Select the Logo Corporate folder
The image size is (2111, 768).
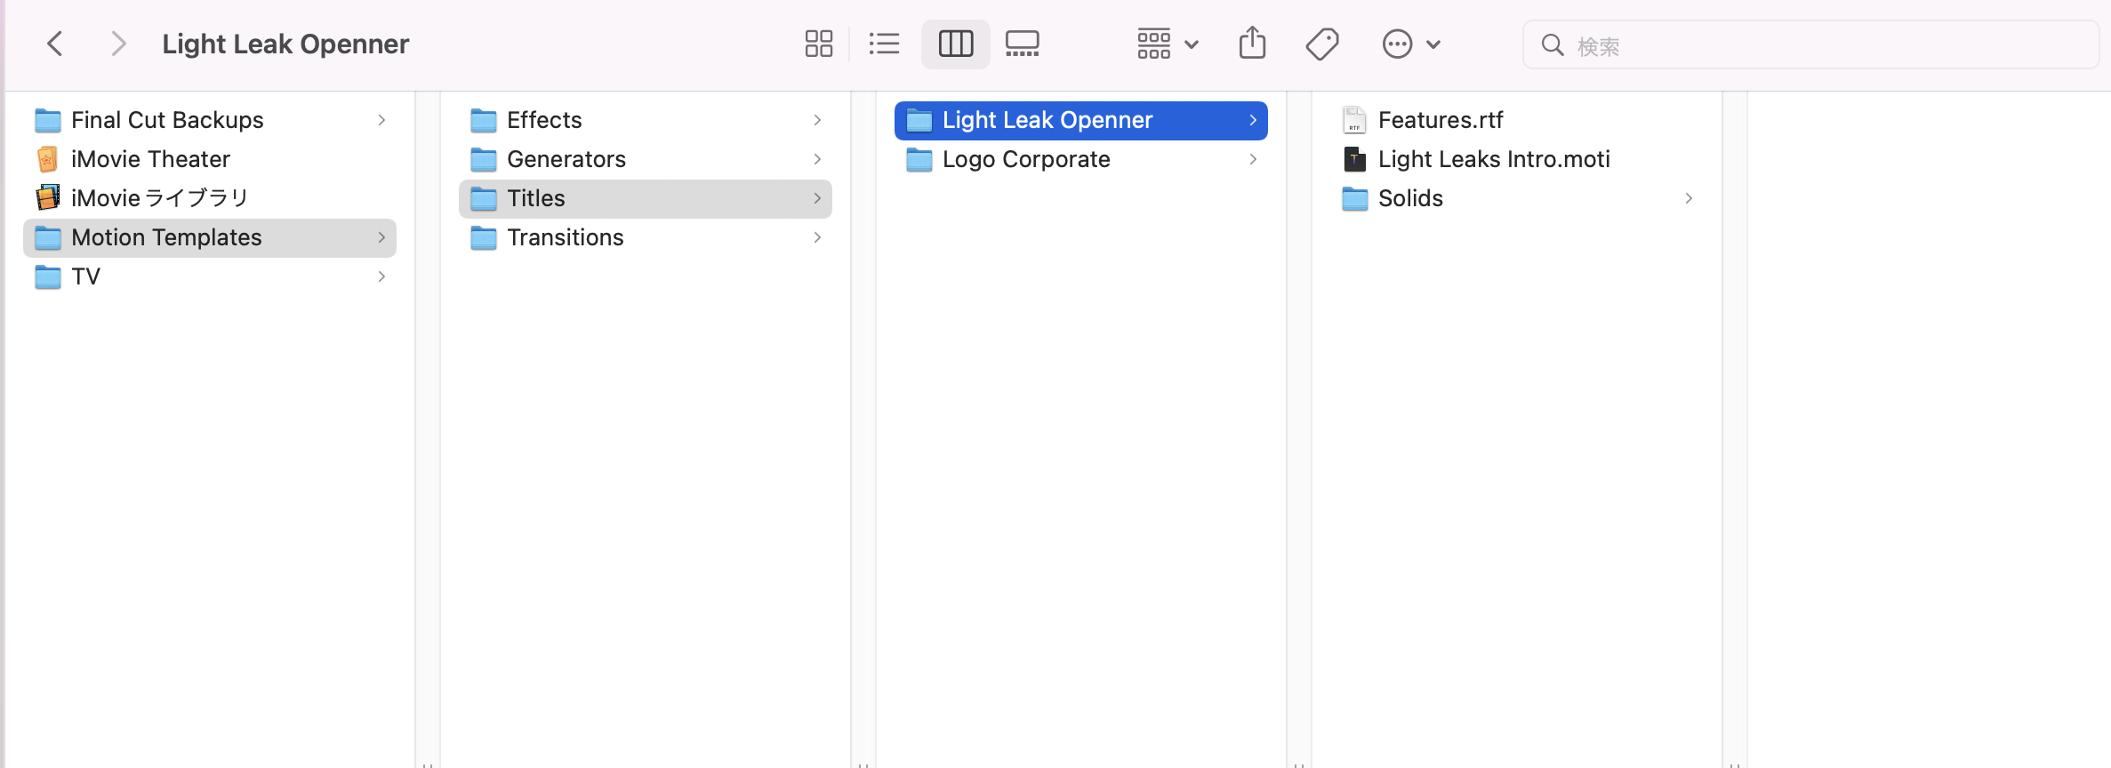(x=1081, y=159)
